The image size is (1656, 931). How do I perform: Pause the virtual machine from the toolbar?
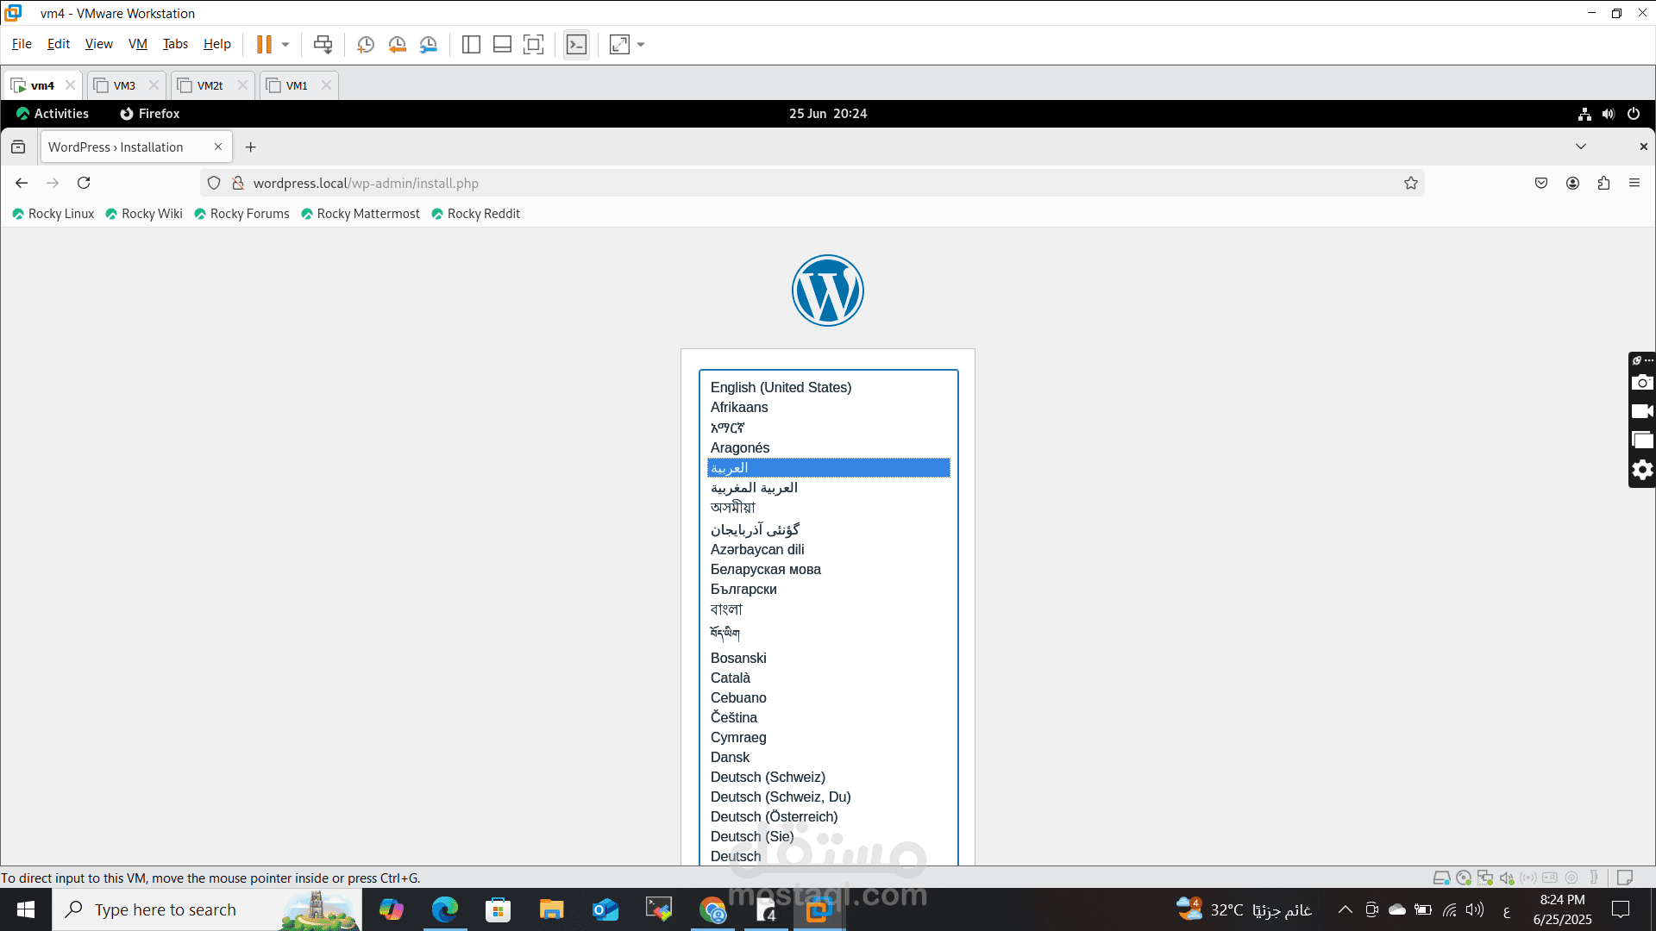tap(264, 44)
